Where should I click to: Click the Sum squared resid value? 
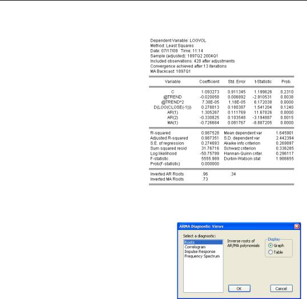coord(210,148)
